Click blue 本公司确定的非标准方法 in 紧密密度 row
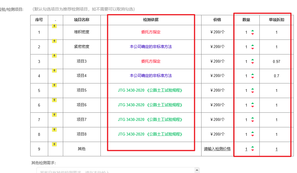 click(x=151, y=47)
